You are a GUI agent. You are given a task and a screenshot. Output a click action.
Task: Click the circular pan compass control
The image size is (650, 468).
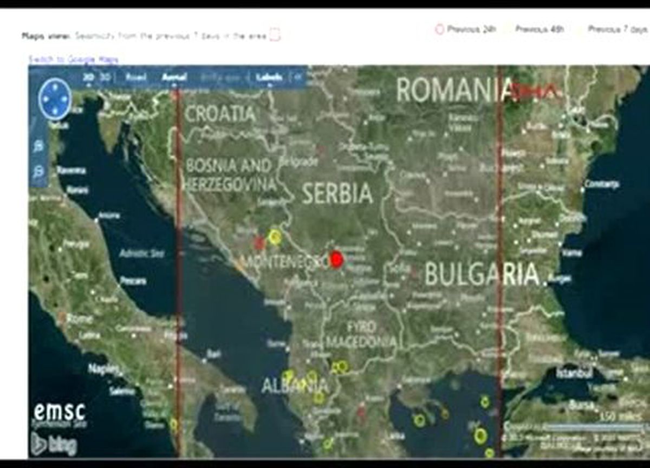[x=55, y=99]
